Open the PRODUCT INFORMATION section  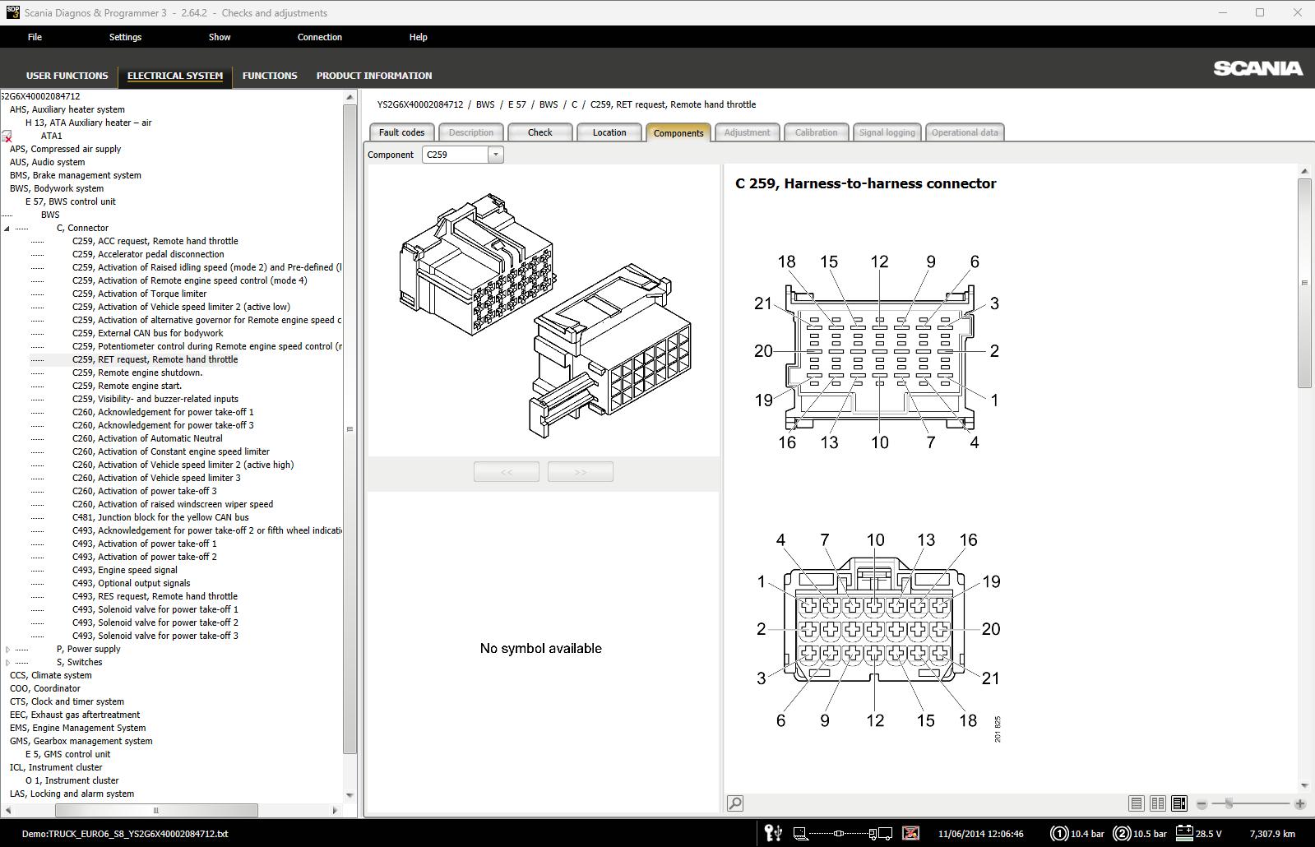[374, 76]
